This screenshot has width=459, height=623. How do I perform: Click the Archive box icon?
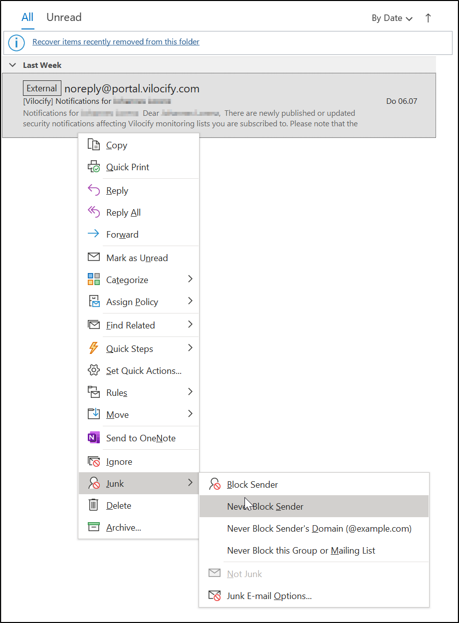click(94, 527)
